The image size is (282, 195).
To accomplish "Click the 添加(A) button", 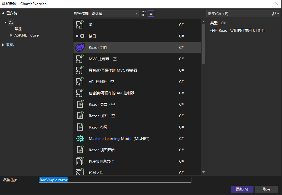I will [242, 189].
